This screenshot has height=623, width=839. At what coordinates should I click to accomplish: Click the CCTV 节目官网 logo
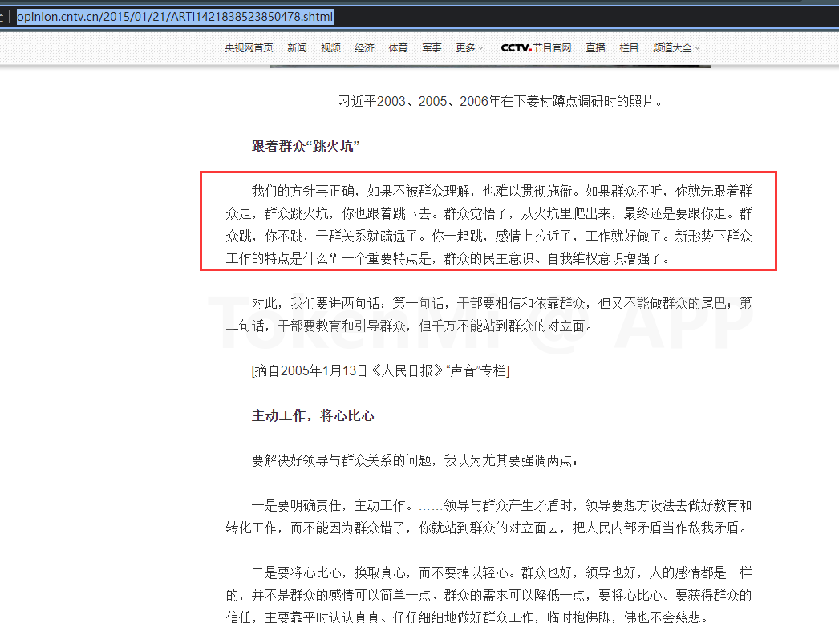point(536,48)
